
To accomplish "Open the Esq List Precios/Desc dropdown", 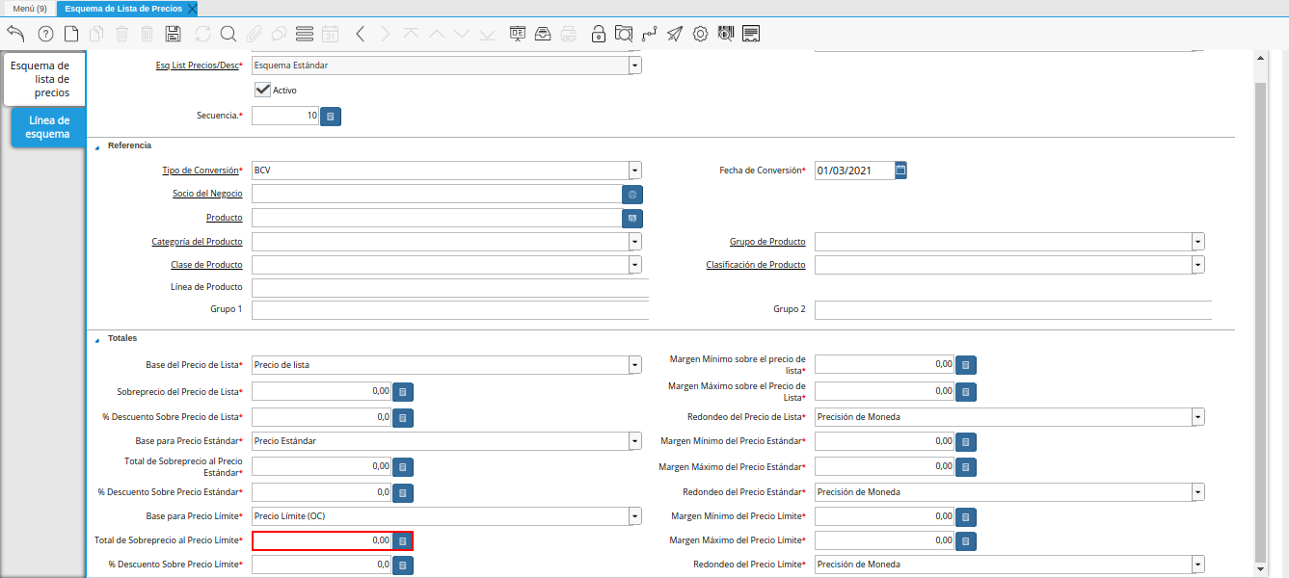I will click(x=635, y=66).
